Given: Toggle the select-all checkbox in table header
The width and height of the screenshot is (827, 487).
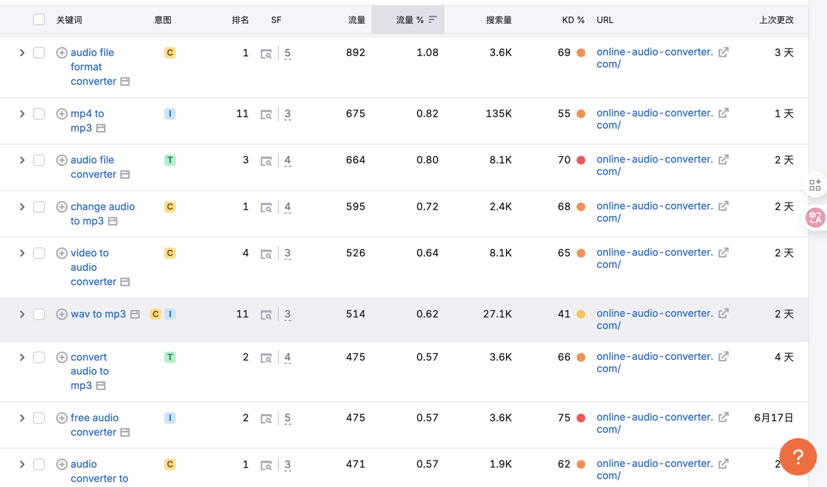Looking at the screenshot, I should click(x=39, y=20).
